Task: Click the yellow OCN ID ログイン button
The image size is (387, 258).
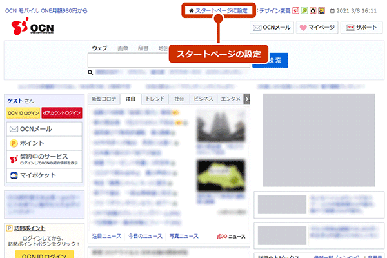Action: (23, 113)
